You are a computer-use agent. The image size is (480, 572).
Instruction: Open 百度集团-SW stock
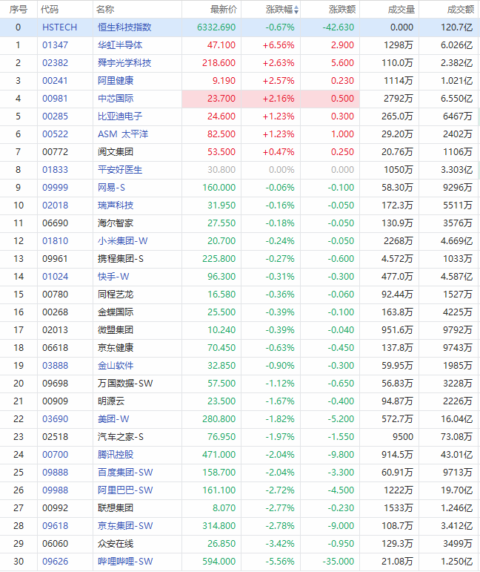click(x=125, y=473)
